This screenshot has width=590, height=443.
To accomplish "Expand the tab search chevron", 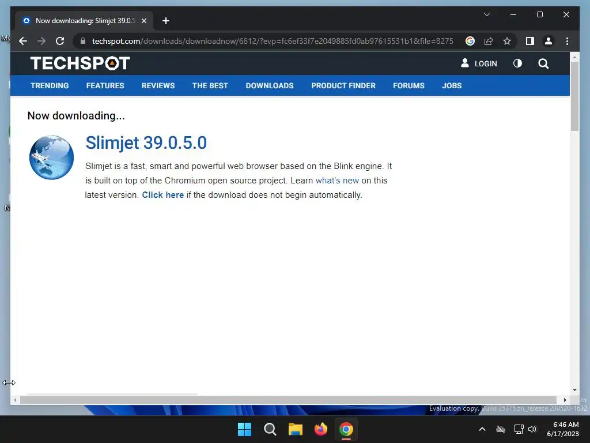I will [486, 14].
